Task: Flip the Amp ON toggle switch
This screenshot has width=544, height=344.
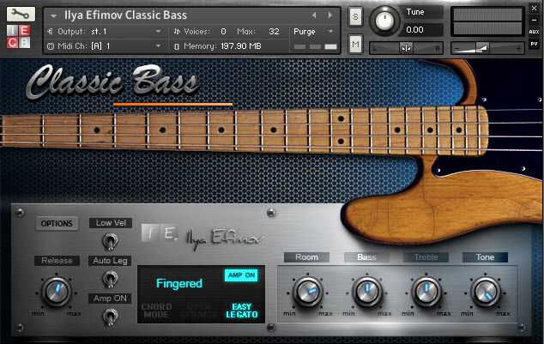Action: tap(110, 317)
